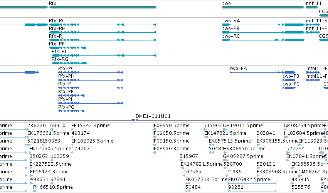Select the 60910 feature
Viewport: 328px width, 193px height.
point(58,126)
